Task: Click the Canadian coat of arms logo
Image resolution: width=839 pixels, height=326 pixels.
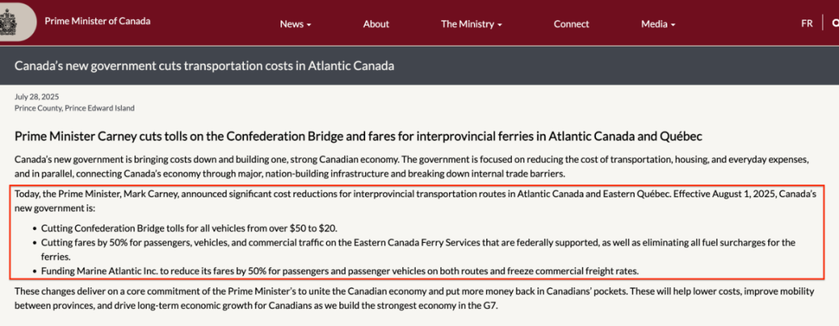Action: pos(9,22)
